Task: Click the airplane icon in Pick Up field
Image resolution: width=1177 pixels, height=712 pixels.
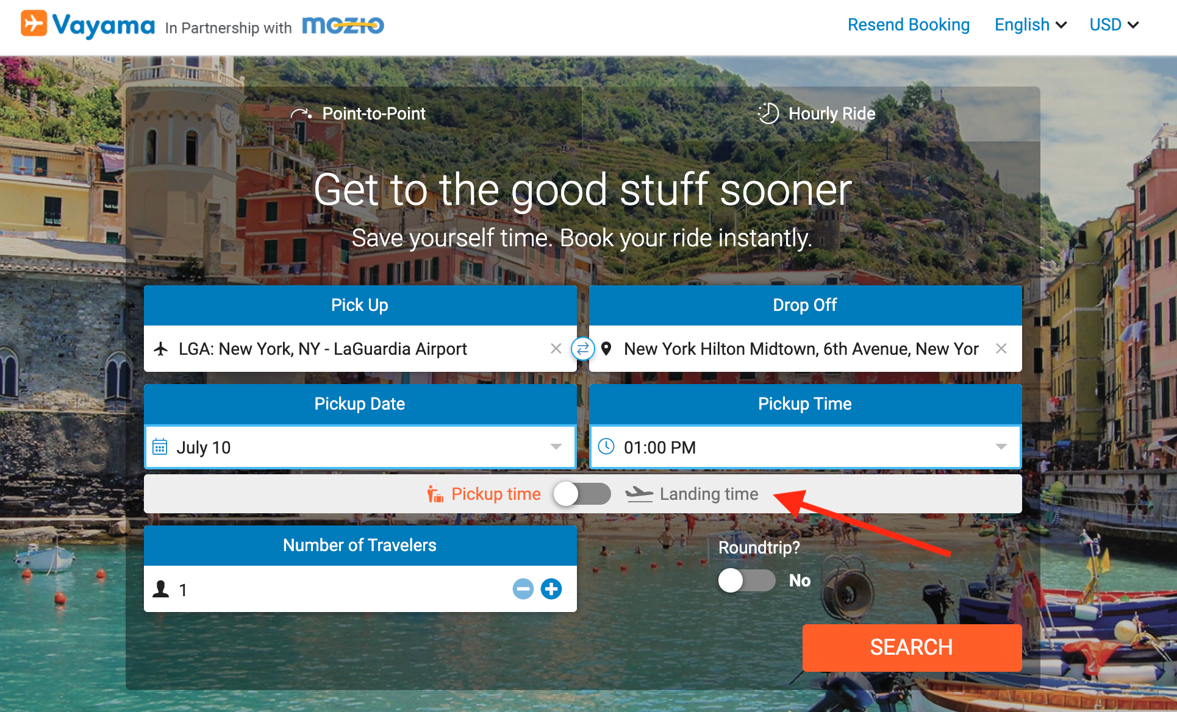Action: click(x=161, y=349)
